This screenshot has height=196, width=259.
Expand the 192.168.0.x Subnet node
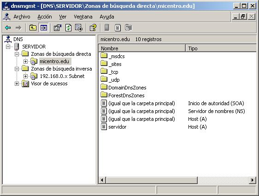click(25, 77)
